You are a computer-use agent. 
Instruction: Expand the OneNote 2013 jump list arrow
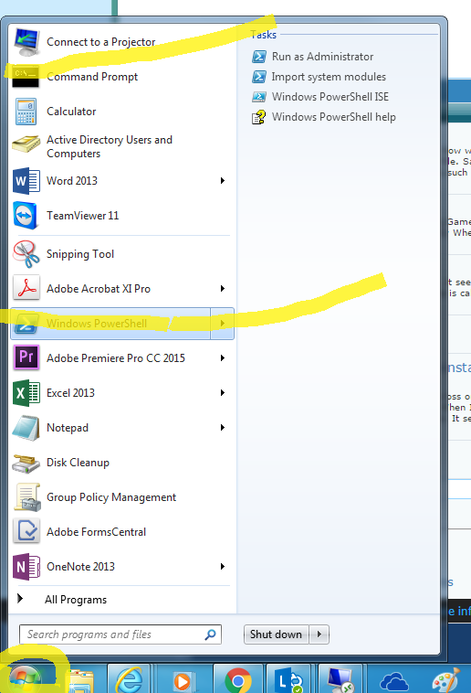tap(223, 567)
